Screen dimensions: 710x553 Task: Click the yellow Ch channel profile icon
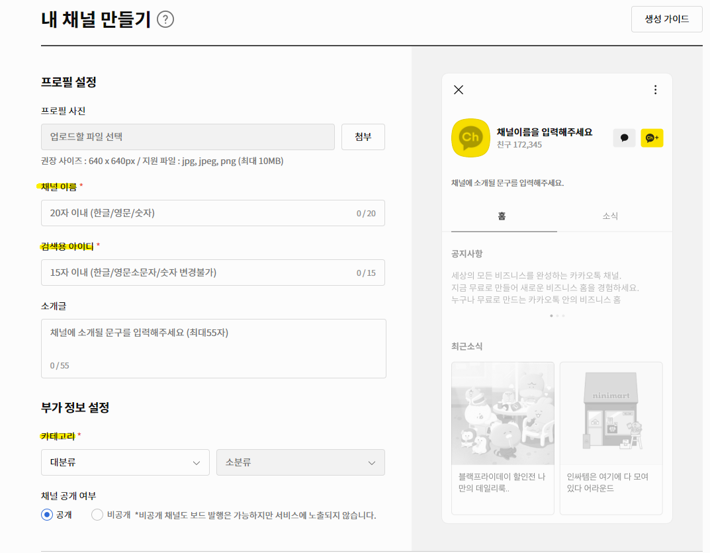(x=470, y=138)
